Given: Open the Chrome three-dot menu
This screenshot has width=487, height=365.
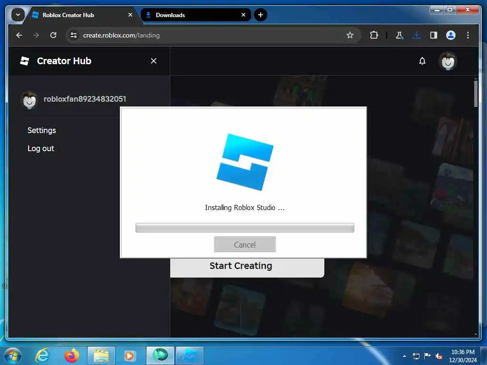Looking at the screenshot, I should [x=468, y=35].
